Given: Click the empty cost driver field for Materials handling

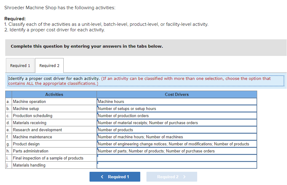Looking at the screenshot, I should click(177, 165).
